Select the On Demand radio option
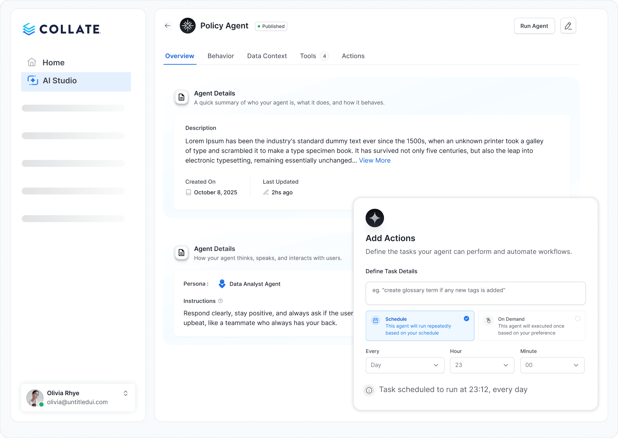Viewport: 618px width, 438px height. coord(578,318)
